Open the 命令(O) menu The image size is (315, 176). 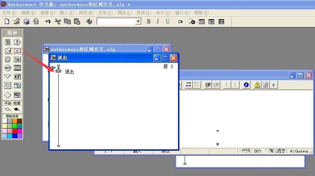pos(163,13)
